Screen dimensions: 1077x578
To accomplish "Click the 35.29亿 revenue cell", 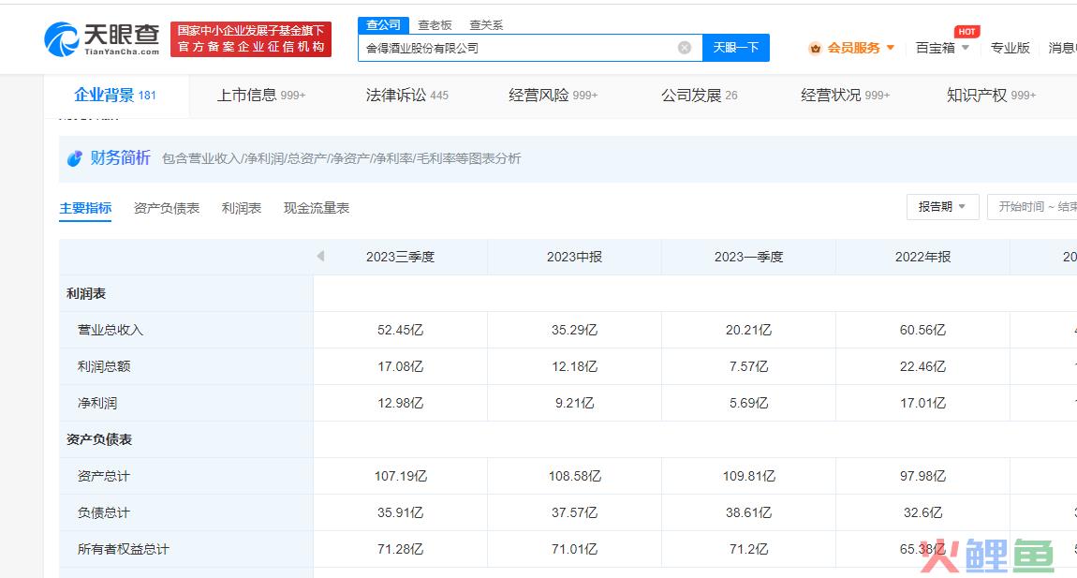I will click(574, 330).
